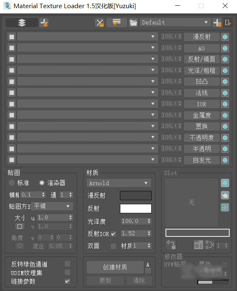Open the 平铺 mapping mode dropdown
The height and width of the screenshot is (291, 237).
[x=52, y=206]
